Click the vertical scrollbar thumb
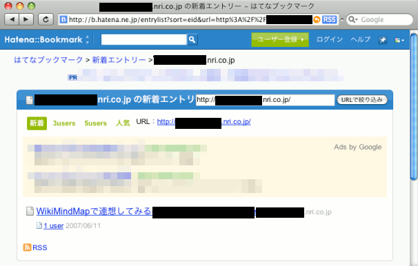This screenshot has height=266, width=418. click(x=414, y=107)
